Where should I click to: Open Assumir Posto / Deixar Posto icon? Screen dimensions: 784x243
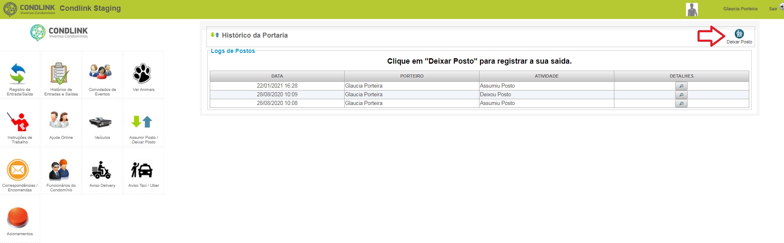click(142, 121)
